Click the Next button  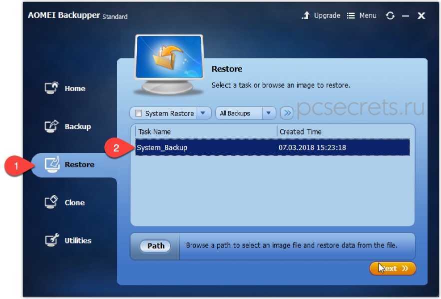pos(393,268)
